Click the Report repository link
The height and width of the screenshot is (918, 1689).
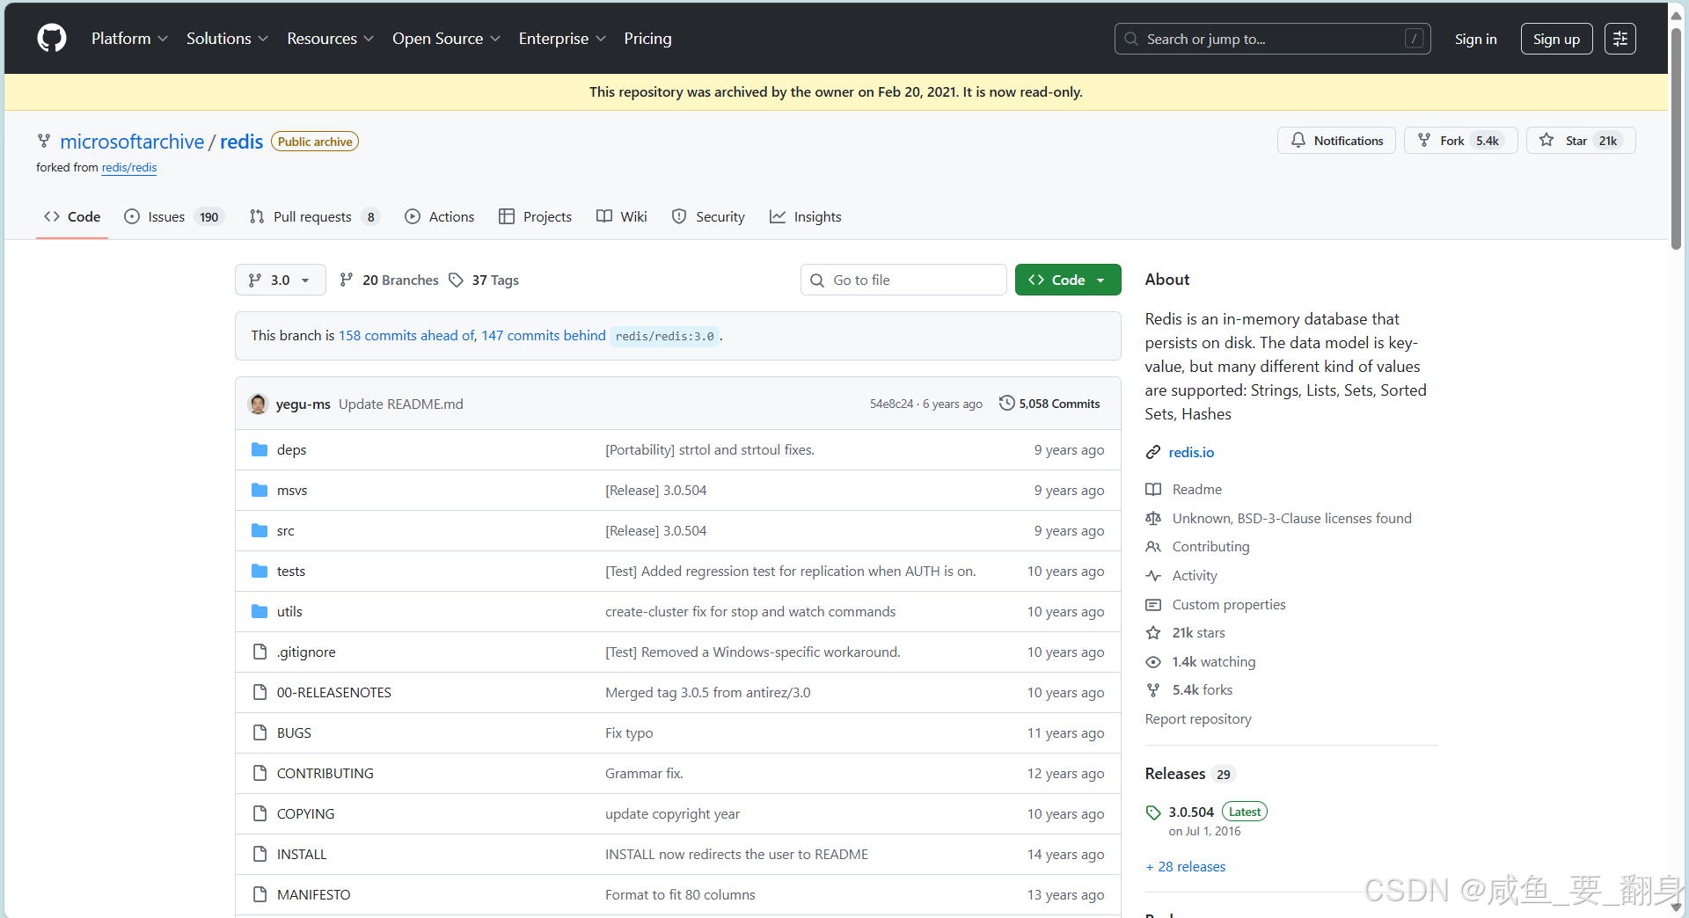pos(1198,718)
